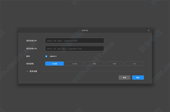
Task: Select the 锁屏 project type
Action: [114, 63]
